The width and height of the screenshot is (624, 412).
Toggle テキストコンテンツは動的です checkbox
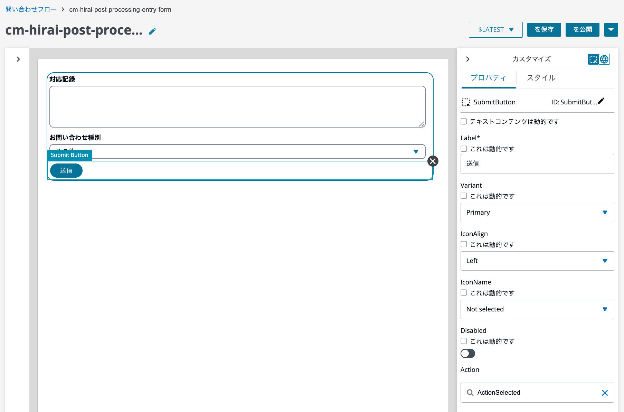coord(464,121)
